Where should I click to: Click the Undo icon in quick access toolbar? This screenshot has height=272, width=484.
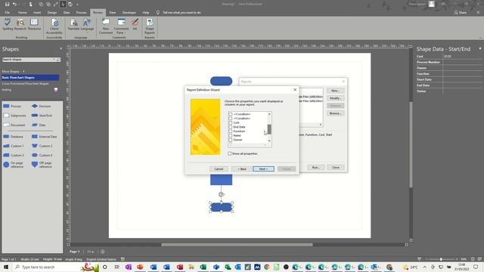point(14,5)
